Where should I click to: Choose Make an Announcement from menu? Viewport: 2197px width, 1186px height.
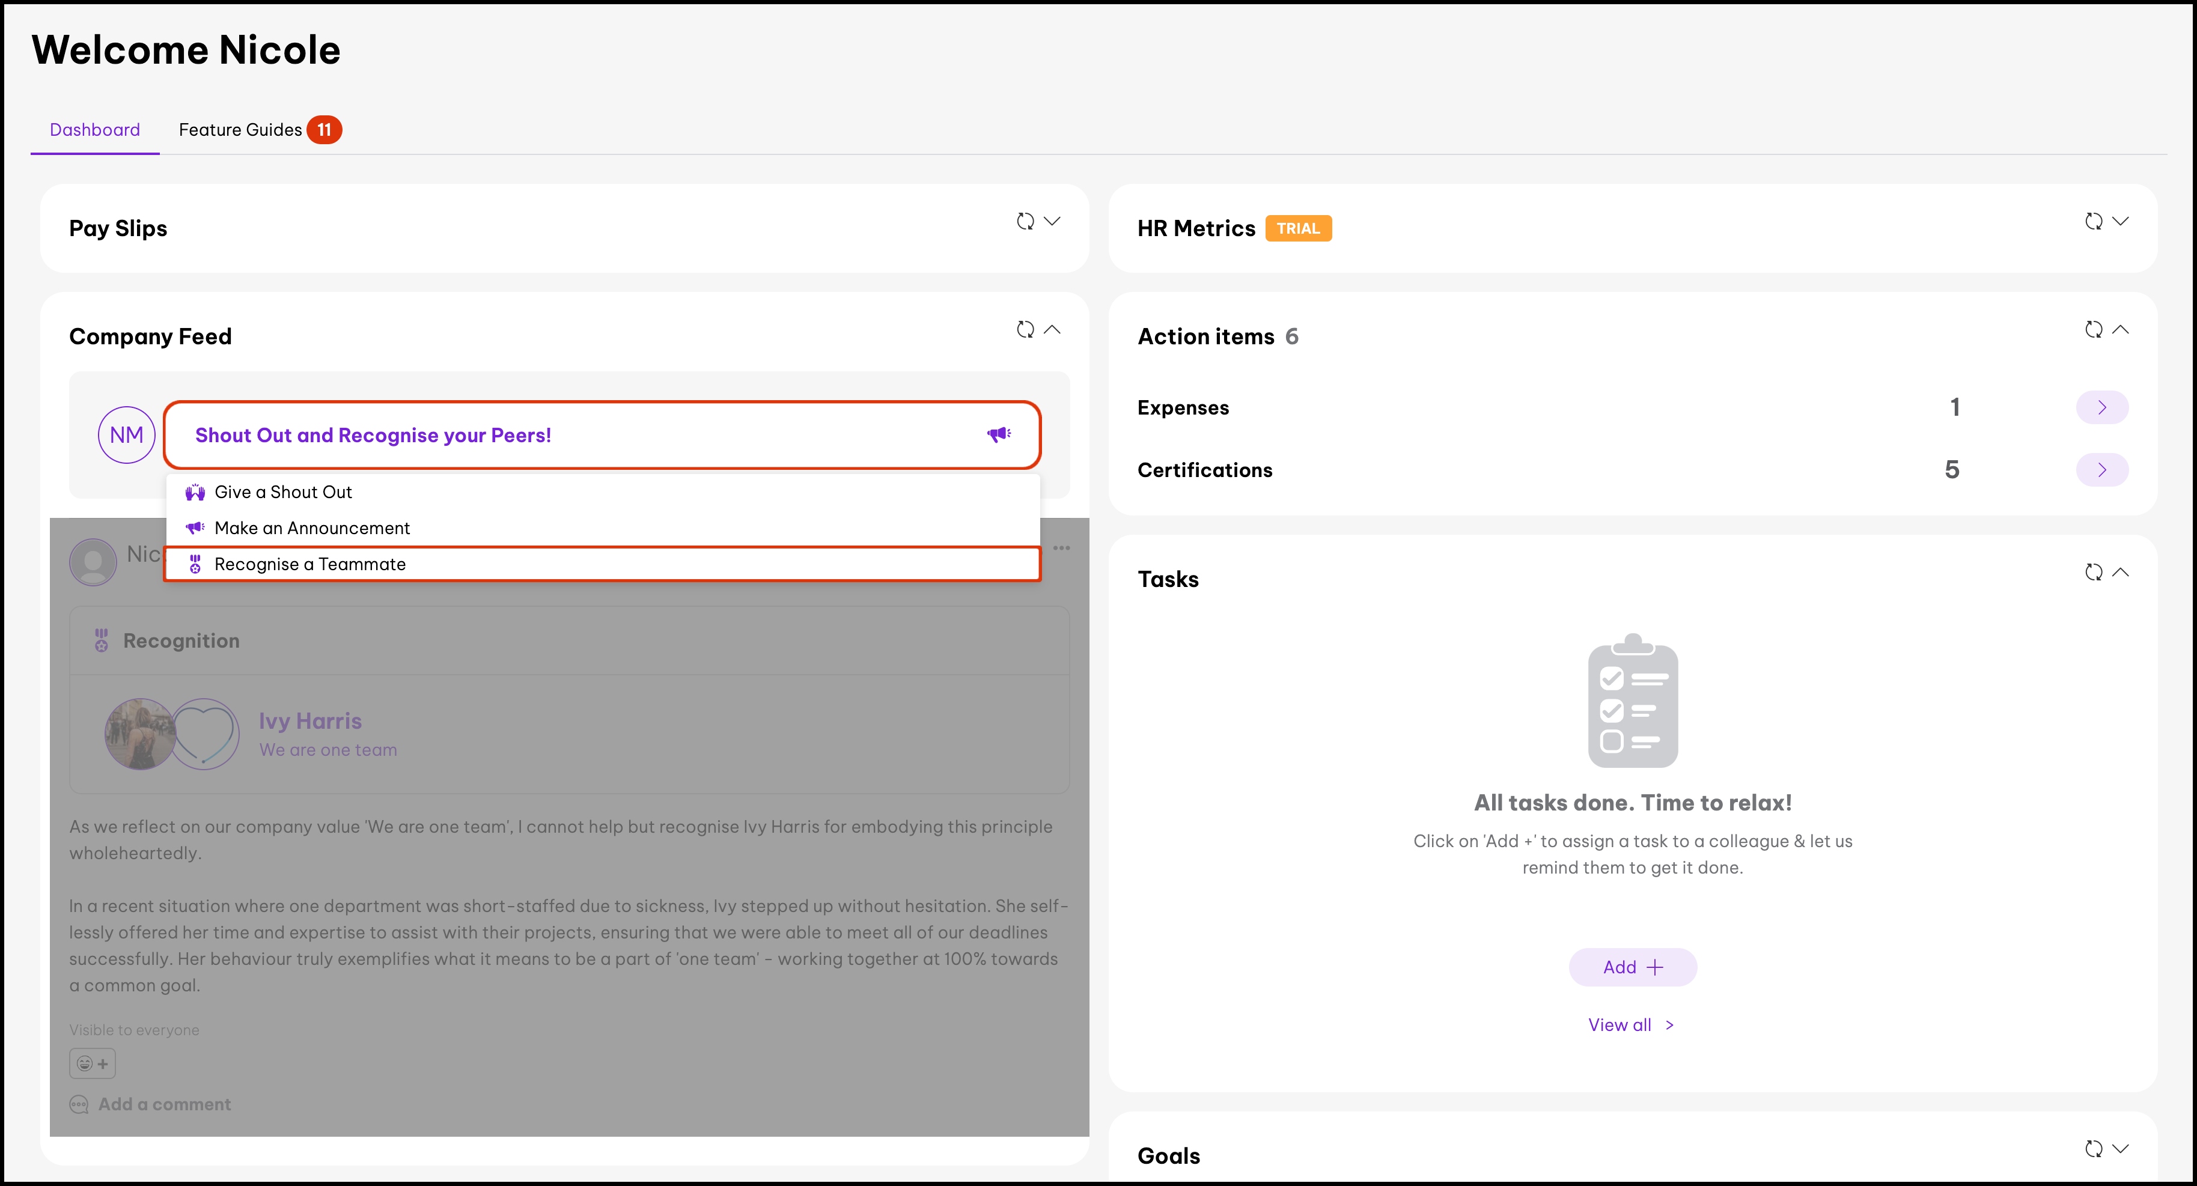[312, 529]
